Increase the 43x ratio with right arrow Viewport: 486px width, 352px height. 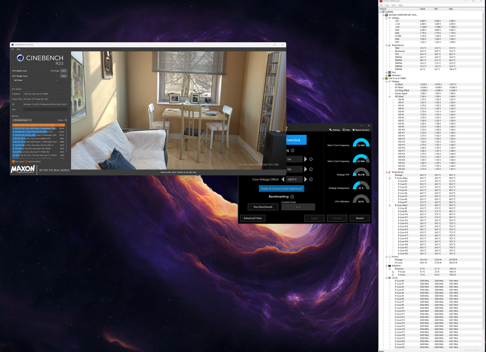tap(306, 169)
